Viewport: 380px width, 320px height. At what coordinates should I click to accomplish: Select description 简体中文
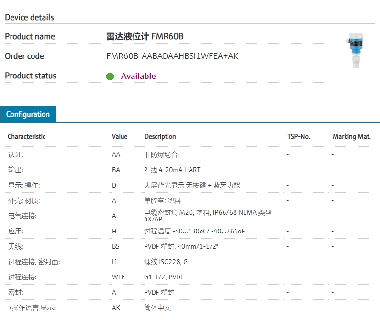(x=157, y=308)
